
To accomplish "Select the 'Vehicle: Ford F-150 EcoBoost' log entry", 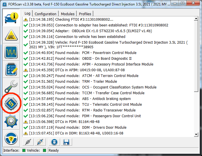I will [108, 45].
